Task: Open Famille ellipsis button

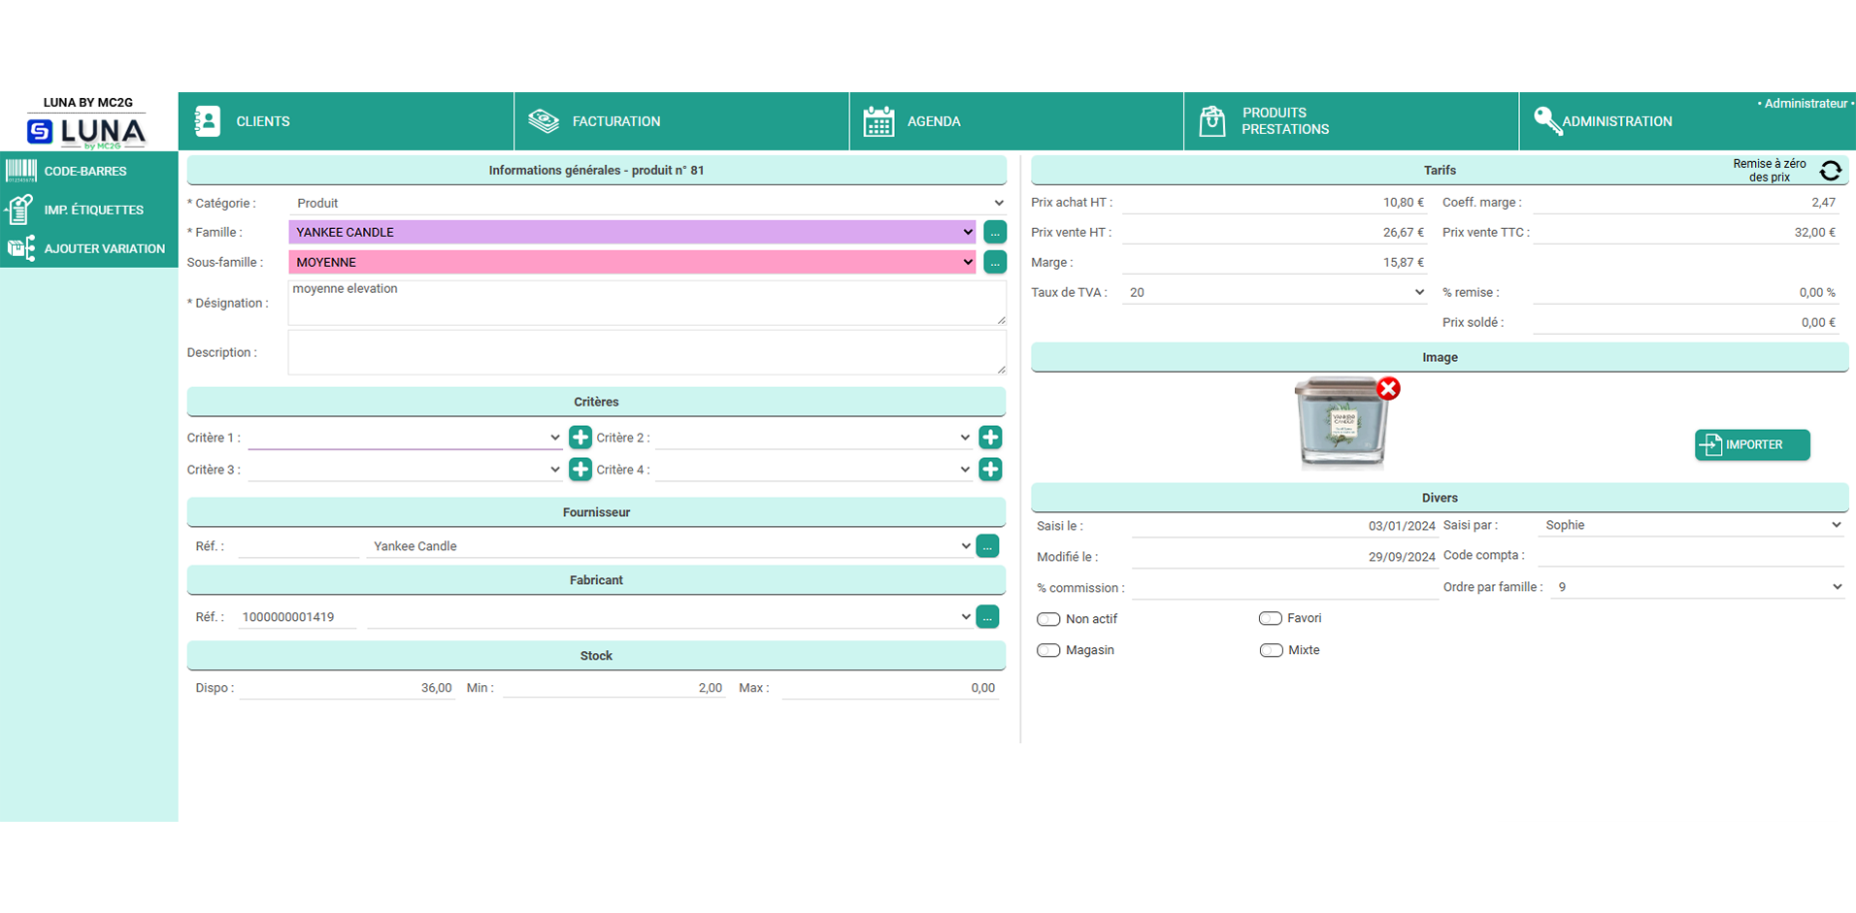Action: (995, 232)
